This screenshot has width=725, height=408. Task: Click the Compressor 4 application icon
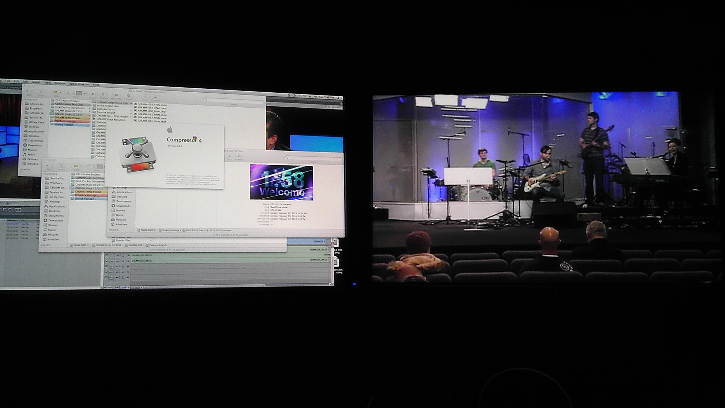[138, 155]
